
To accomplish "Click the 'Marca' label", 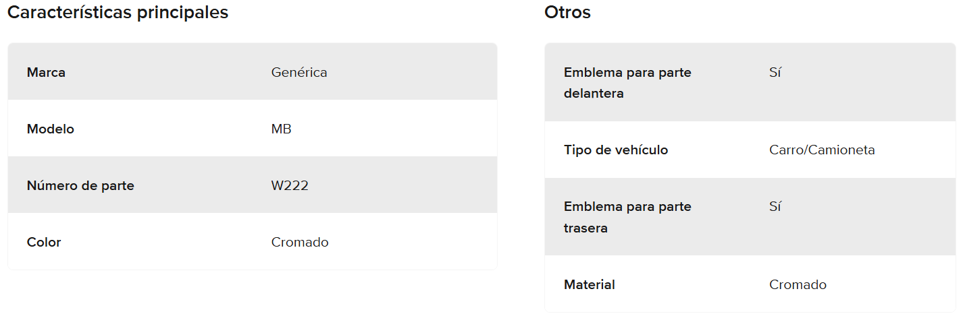I will [x=46, y=72].
